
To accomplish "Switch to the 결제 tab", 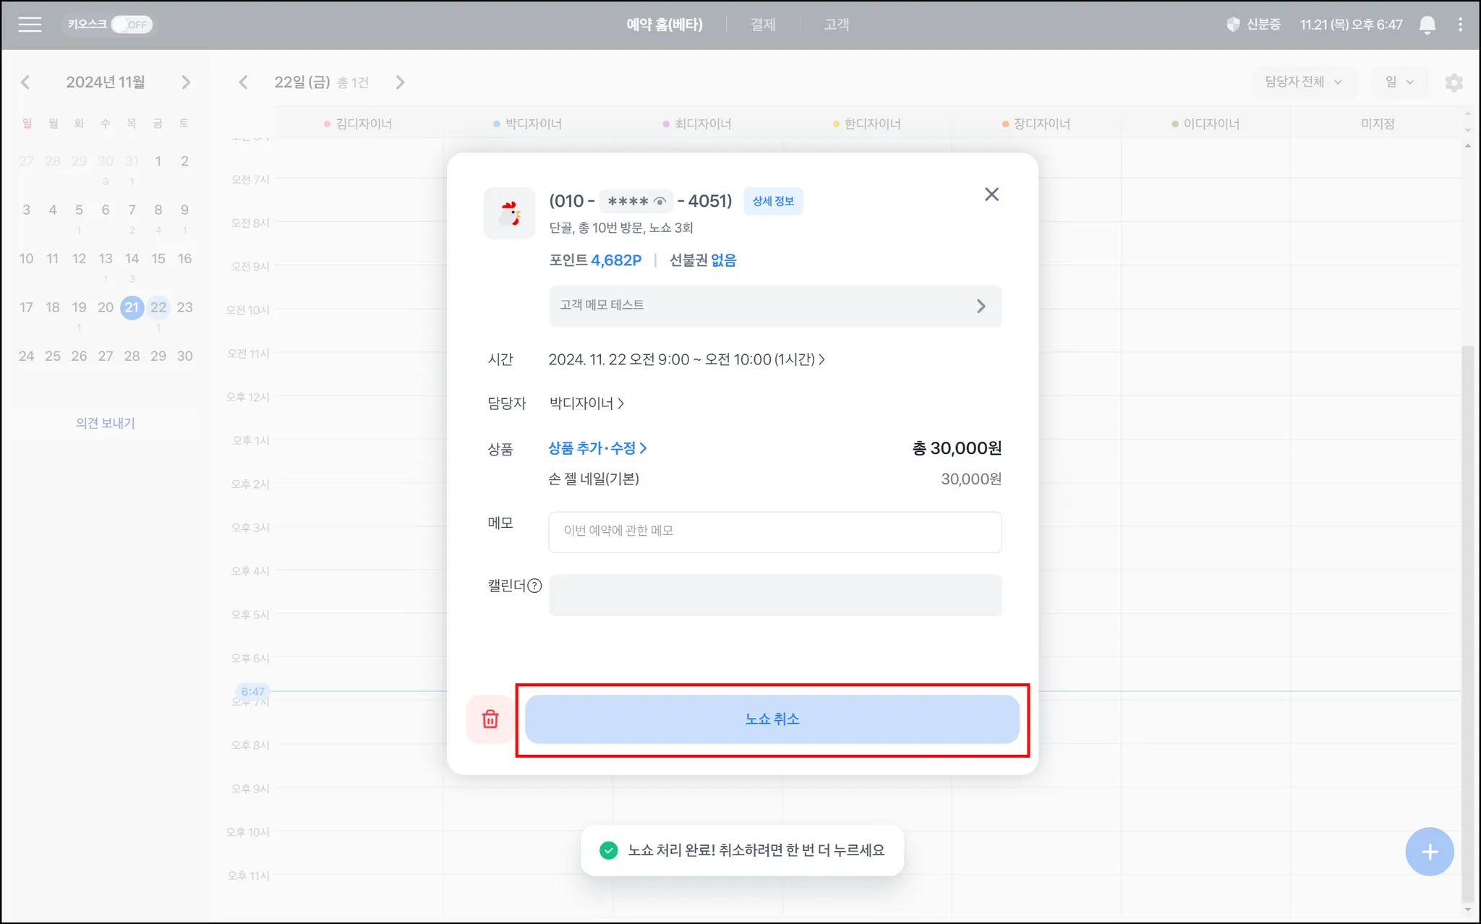I will (762, 25).
